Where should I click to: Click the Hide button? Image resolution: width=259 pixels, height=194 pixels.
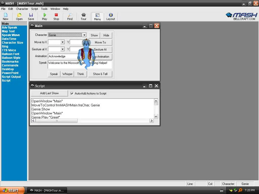(x=106, y=35)
